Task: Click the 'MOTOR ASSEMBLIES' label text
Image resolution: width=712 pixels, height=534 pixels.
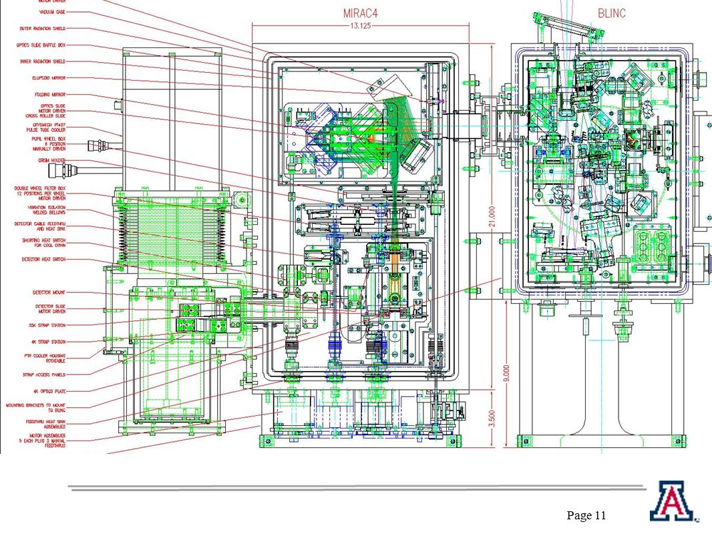Action: 47,436
